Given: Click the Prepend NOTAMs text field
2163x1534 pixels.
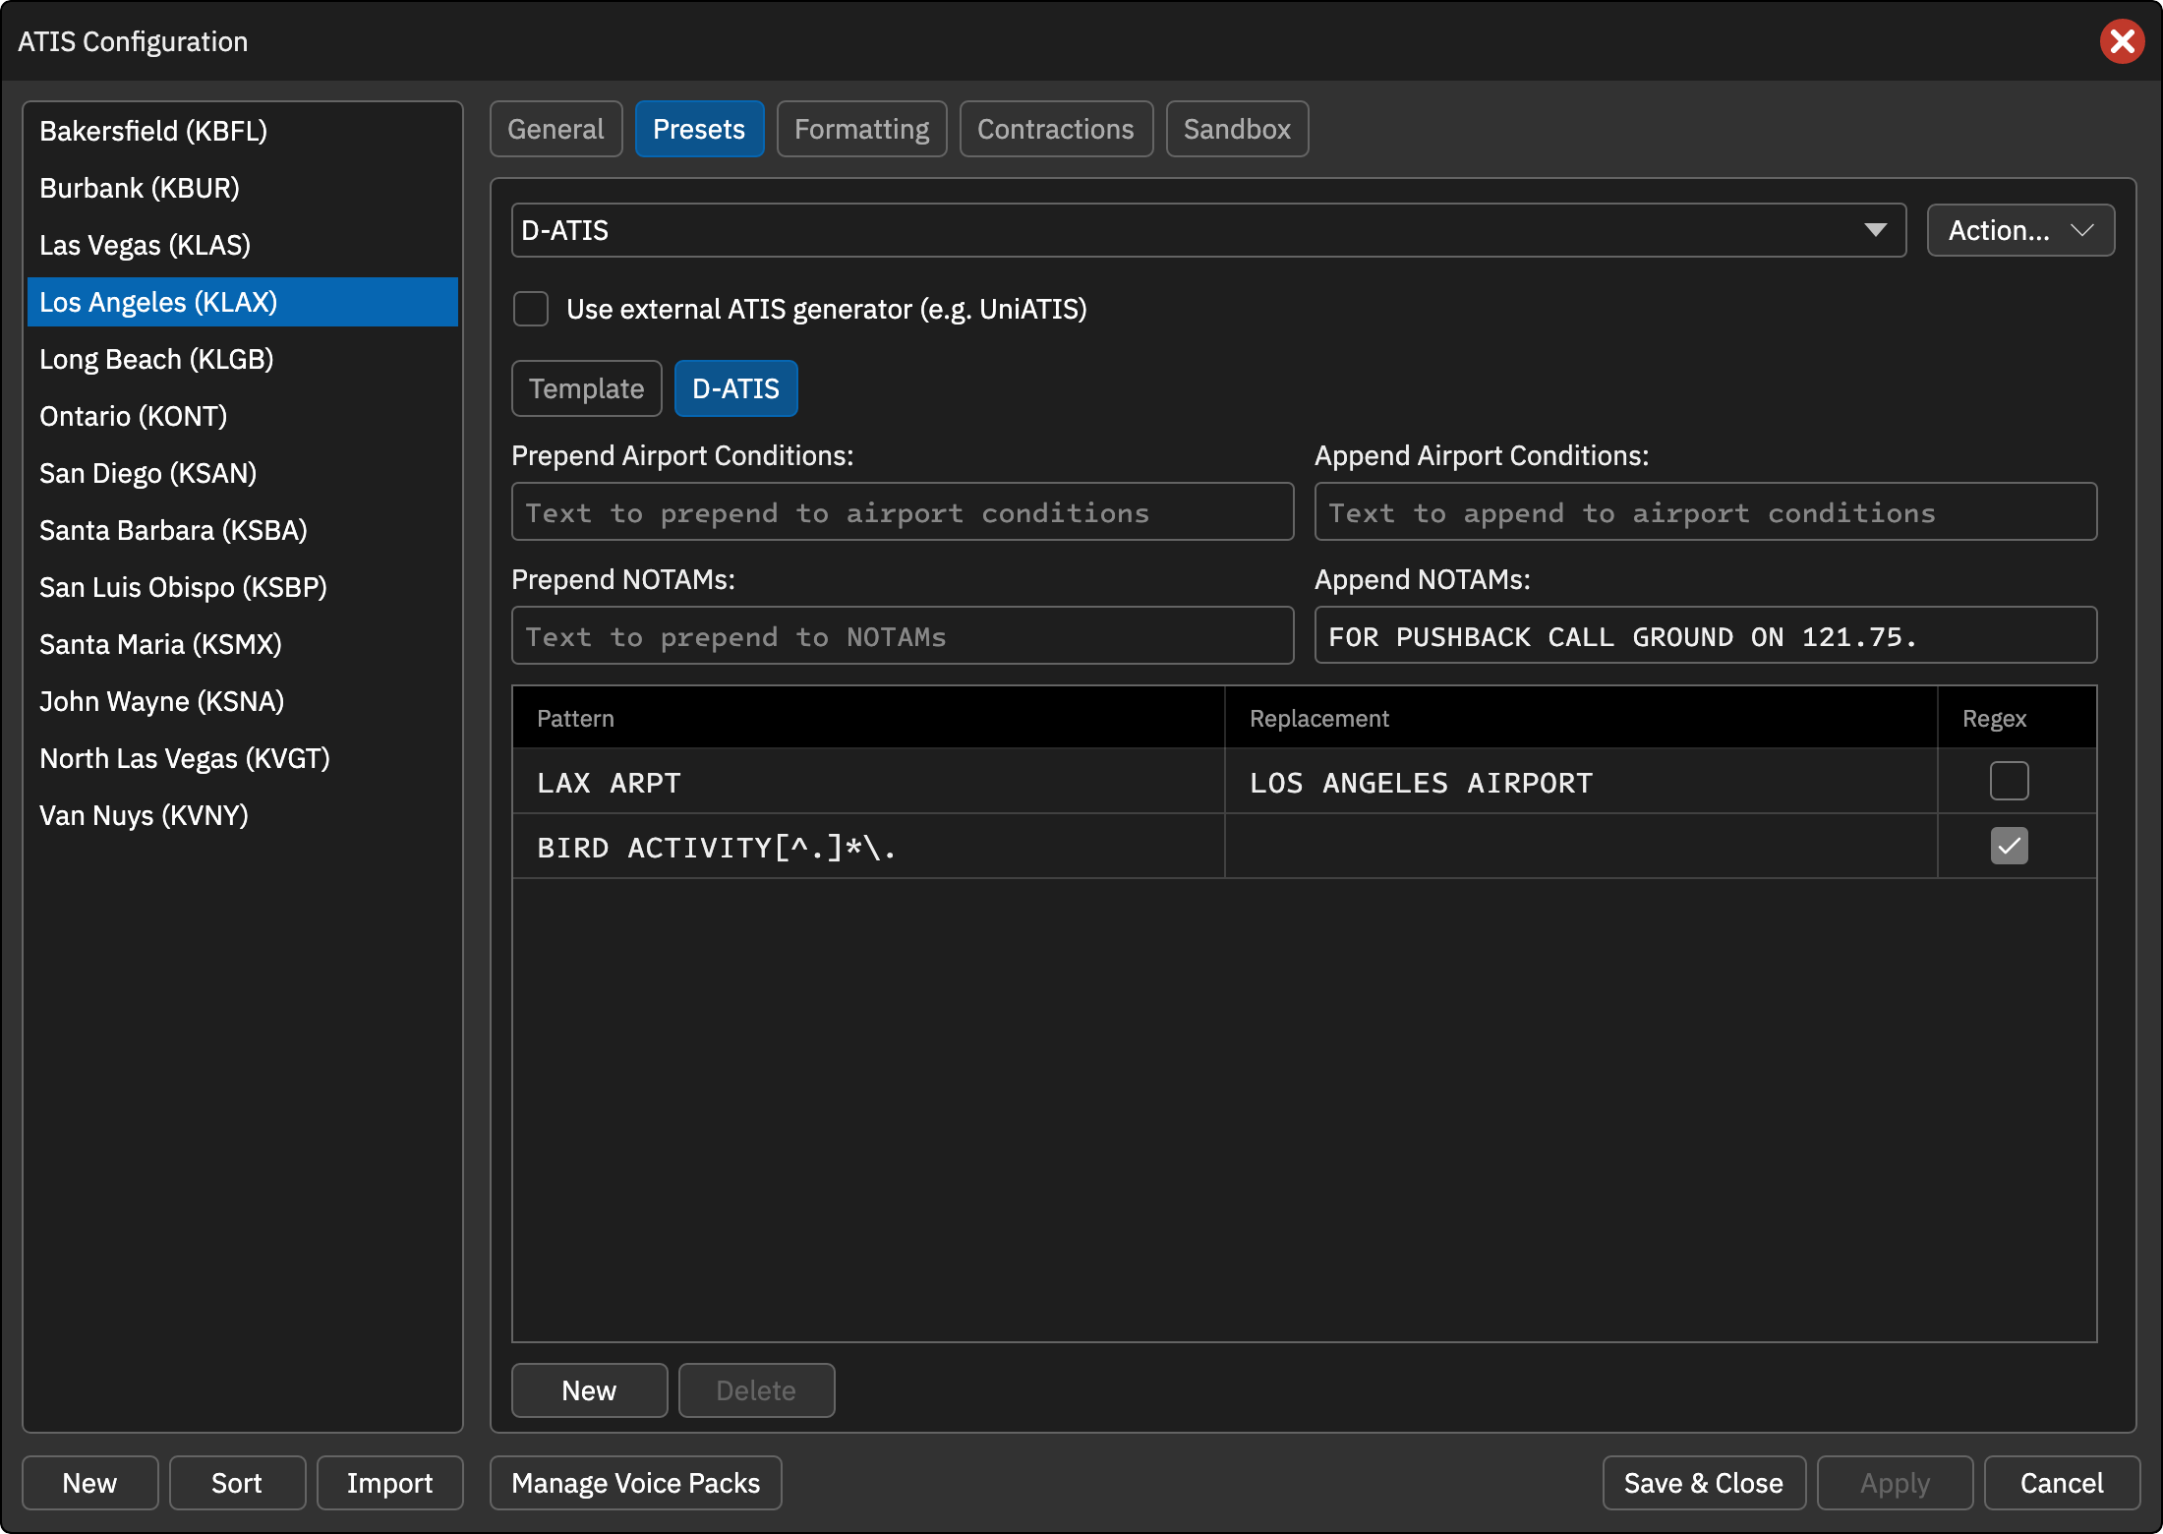Looking at the screenshot, I should 903,635.
